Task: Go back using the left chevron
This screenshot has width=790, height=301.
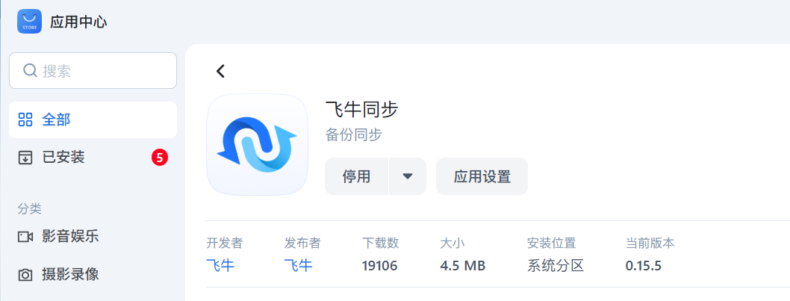Action: (x=220, y=71)
